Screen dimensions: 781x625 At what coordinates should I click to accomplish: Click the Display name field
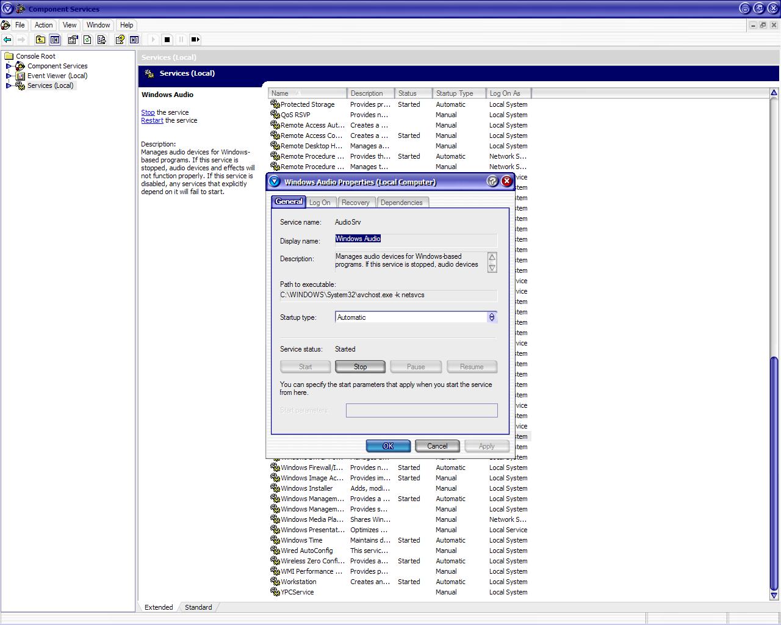(416, 239)
